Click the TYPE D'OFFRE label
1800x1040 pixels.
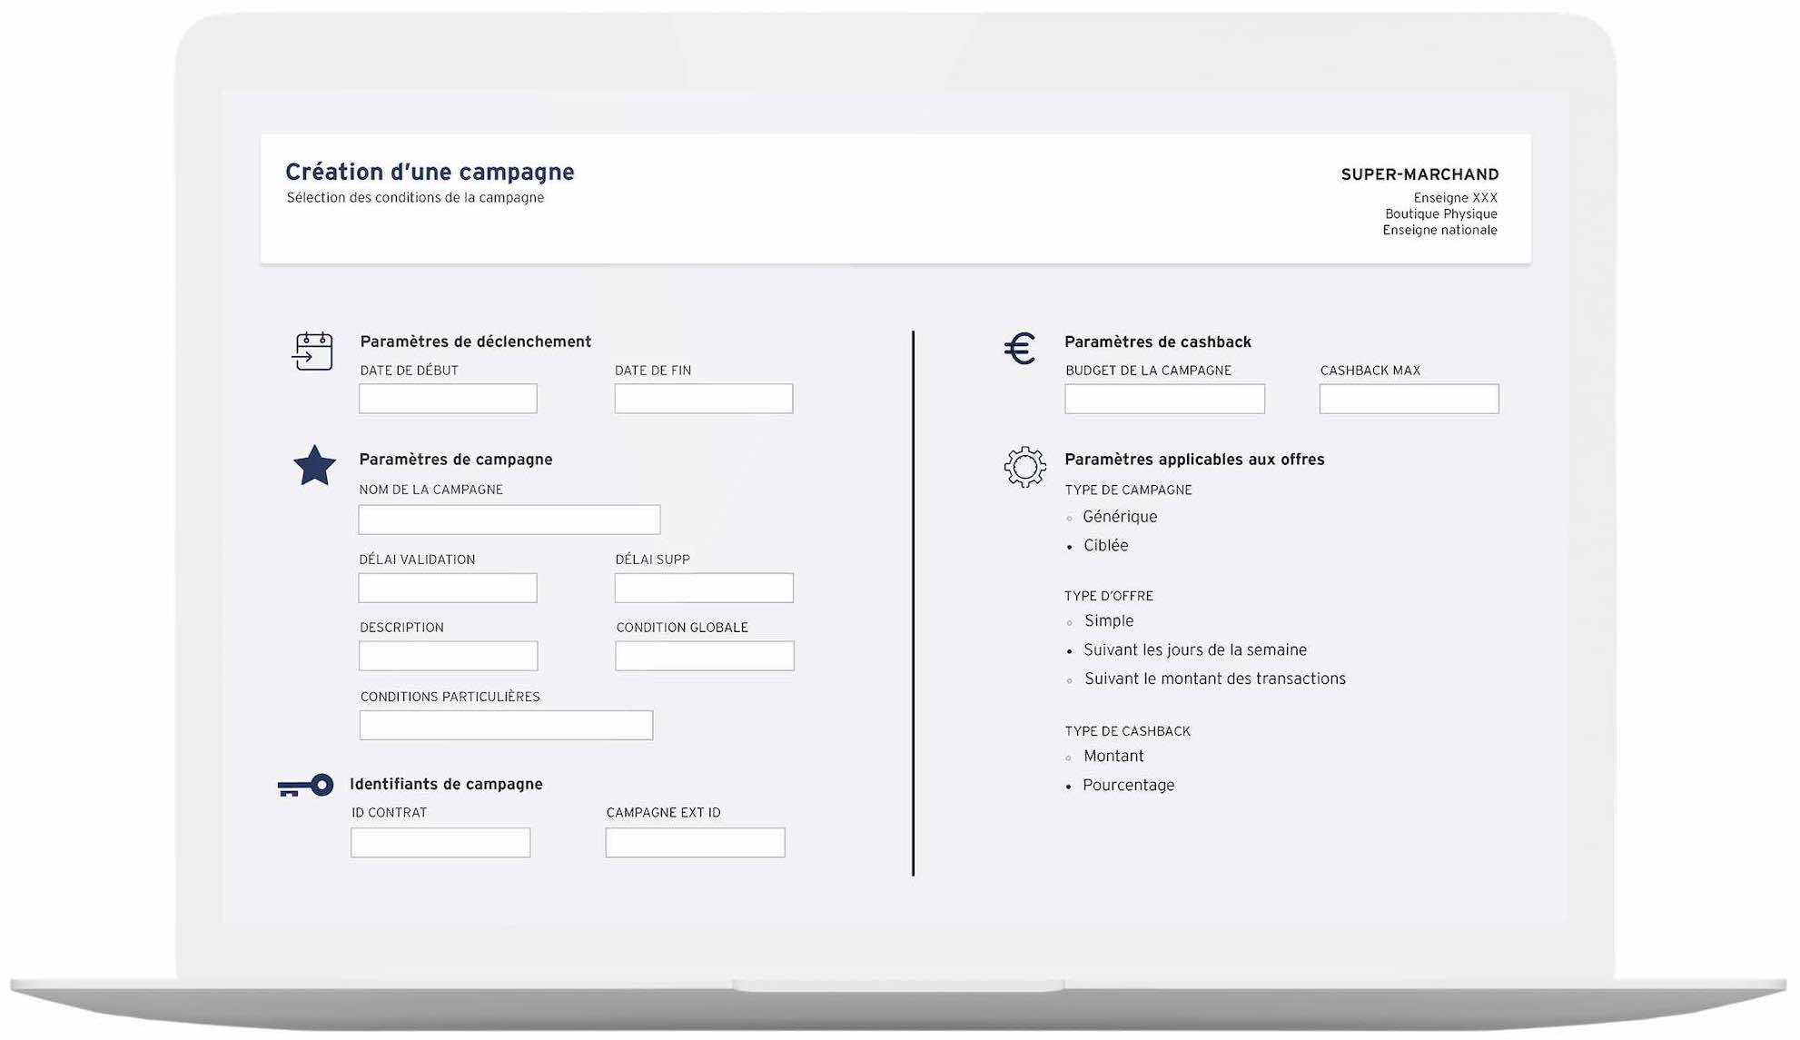click(1109, 597)
